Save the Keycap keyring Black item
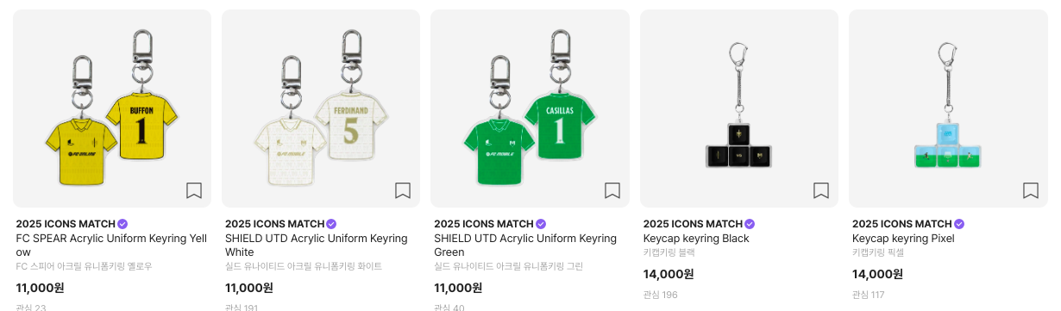The image size is (1061, 311). coord(821,190)
